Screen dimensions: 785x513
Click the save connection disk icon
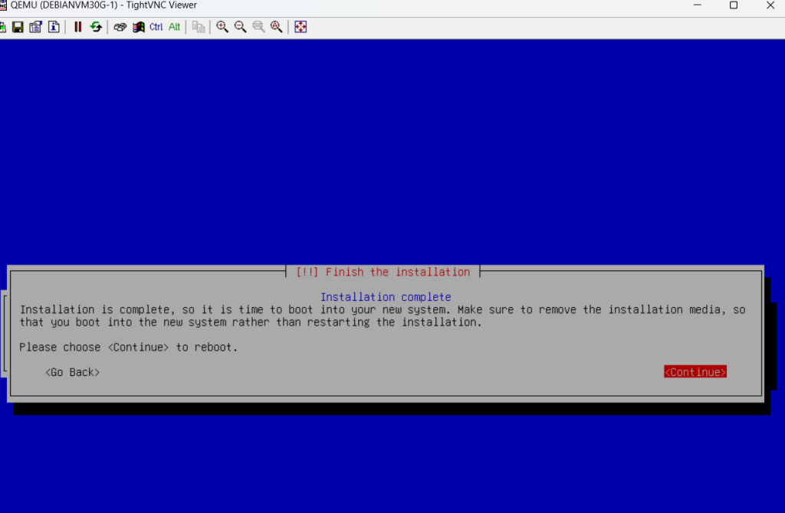(18, 27)
